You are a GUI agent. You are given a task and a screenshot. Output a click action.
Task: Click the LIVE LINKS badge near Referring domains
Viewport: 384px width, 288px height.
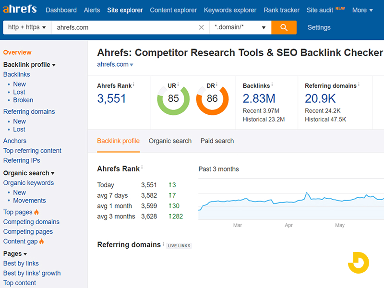[x=179, y=245]
